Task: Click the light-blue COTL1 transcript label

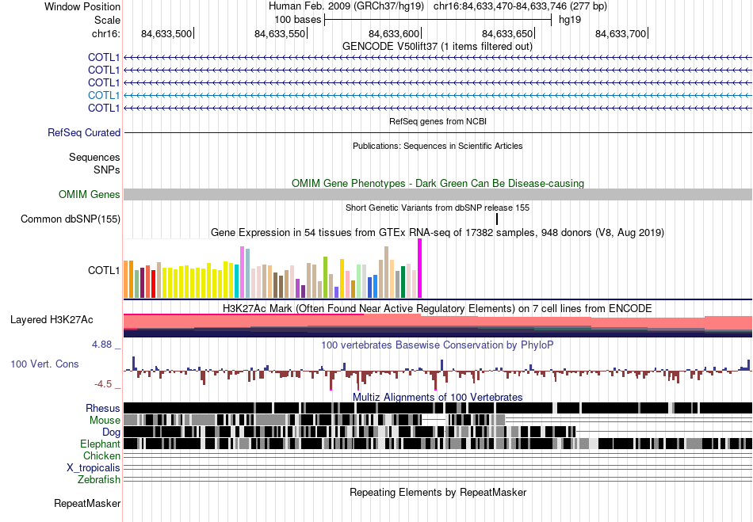Action: point(104,96)
